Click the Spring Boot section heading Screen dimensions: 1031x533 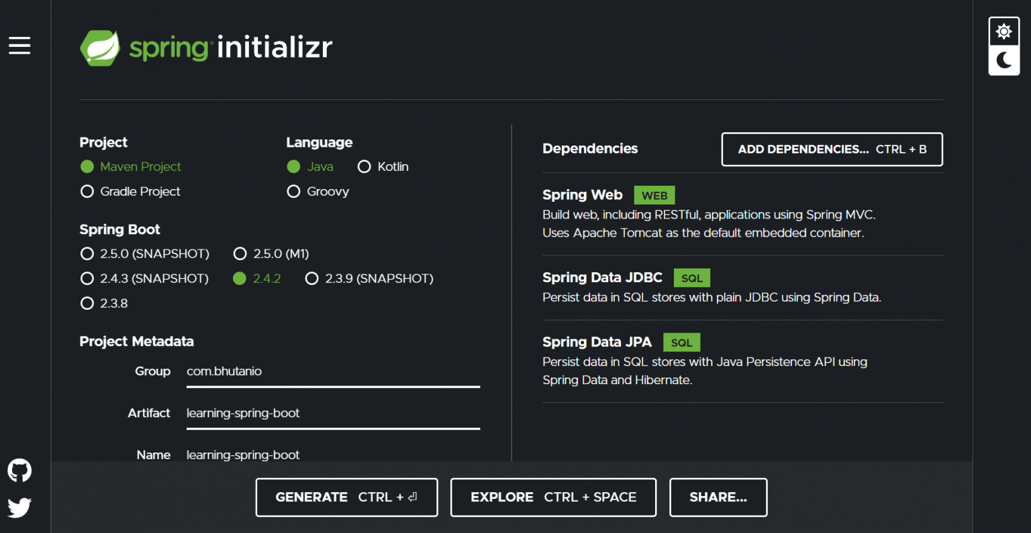(x=119, y=229)
